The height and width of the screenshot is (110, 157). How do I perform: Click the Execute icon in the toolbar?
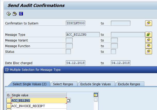(x=8, y=14)
